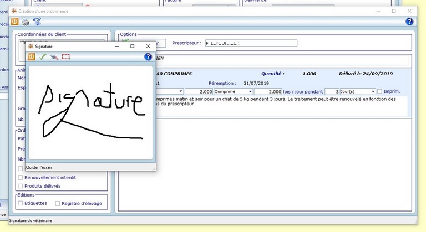Enable the Imprim. checkbox
This screenshot has width=426, height=232.
[379, 91]
